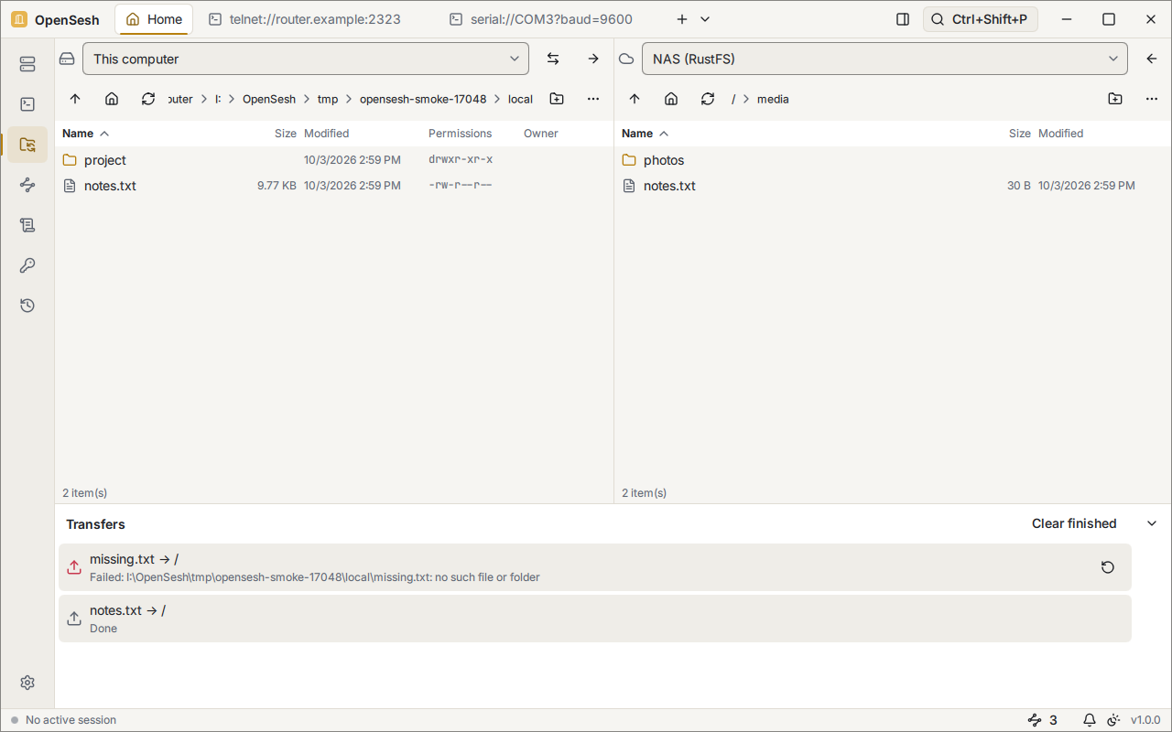Create new folder in local pane
The image size is (1172, 732).
(x=557, y=99)
